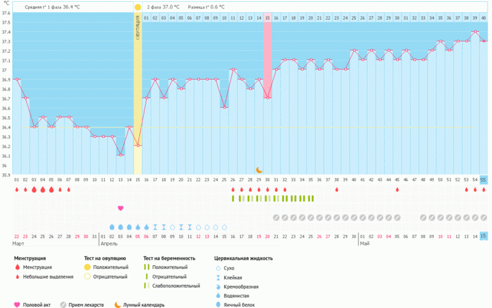
Task: Click dry fluid drop on cycle day 19
Action: pos(173,227)
